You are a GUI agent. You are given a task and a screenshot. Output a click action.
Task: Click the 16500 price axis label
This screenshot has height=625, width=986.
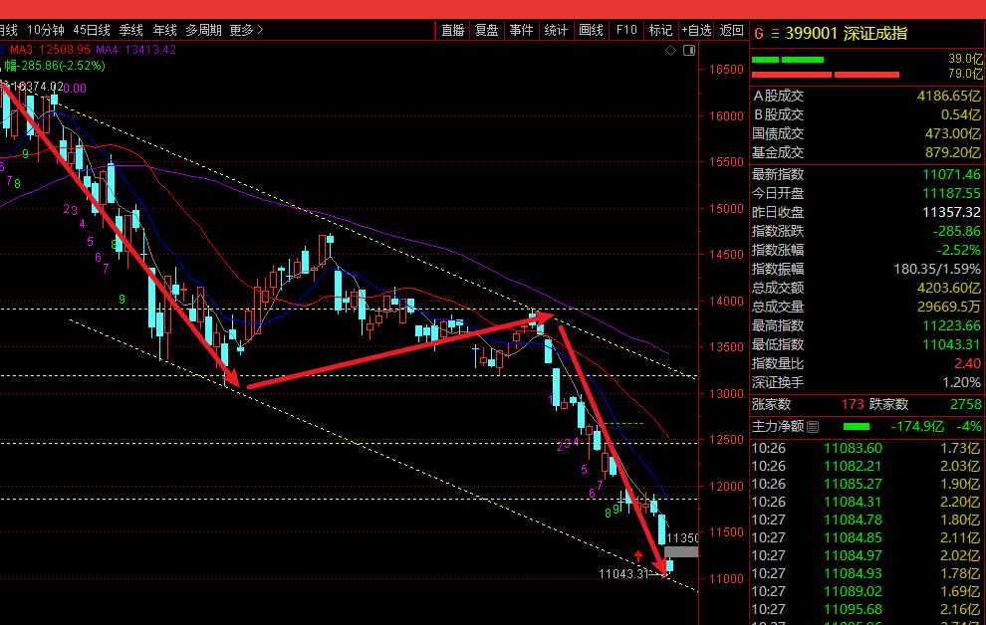pyautogui.click(x=726, y=70)
